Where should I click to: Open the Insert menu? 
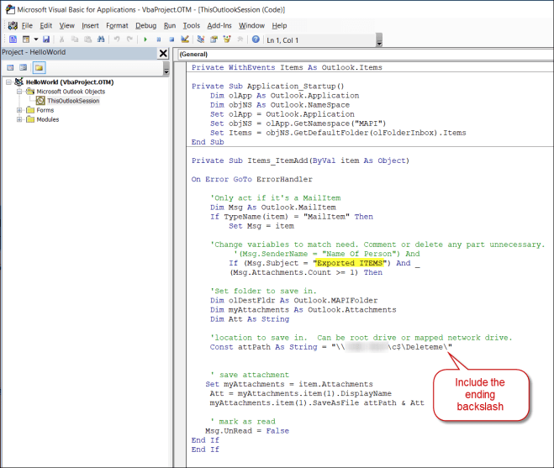[x=90, y=25]
